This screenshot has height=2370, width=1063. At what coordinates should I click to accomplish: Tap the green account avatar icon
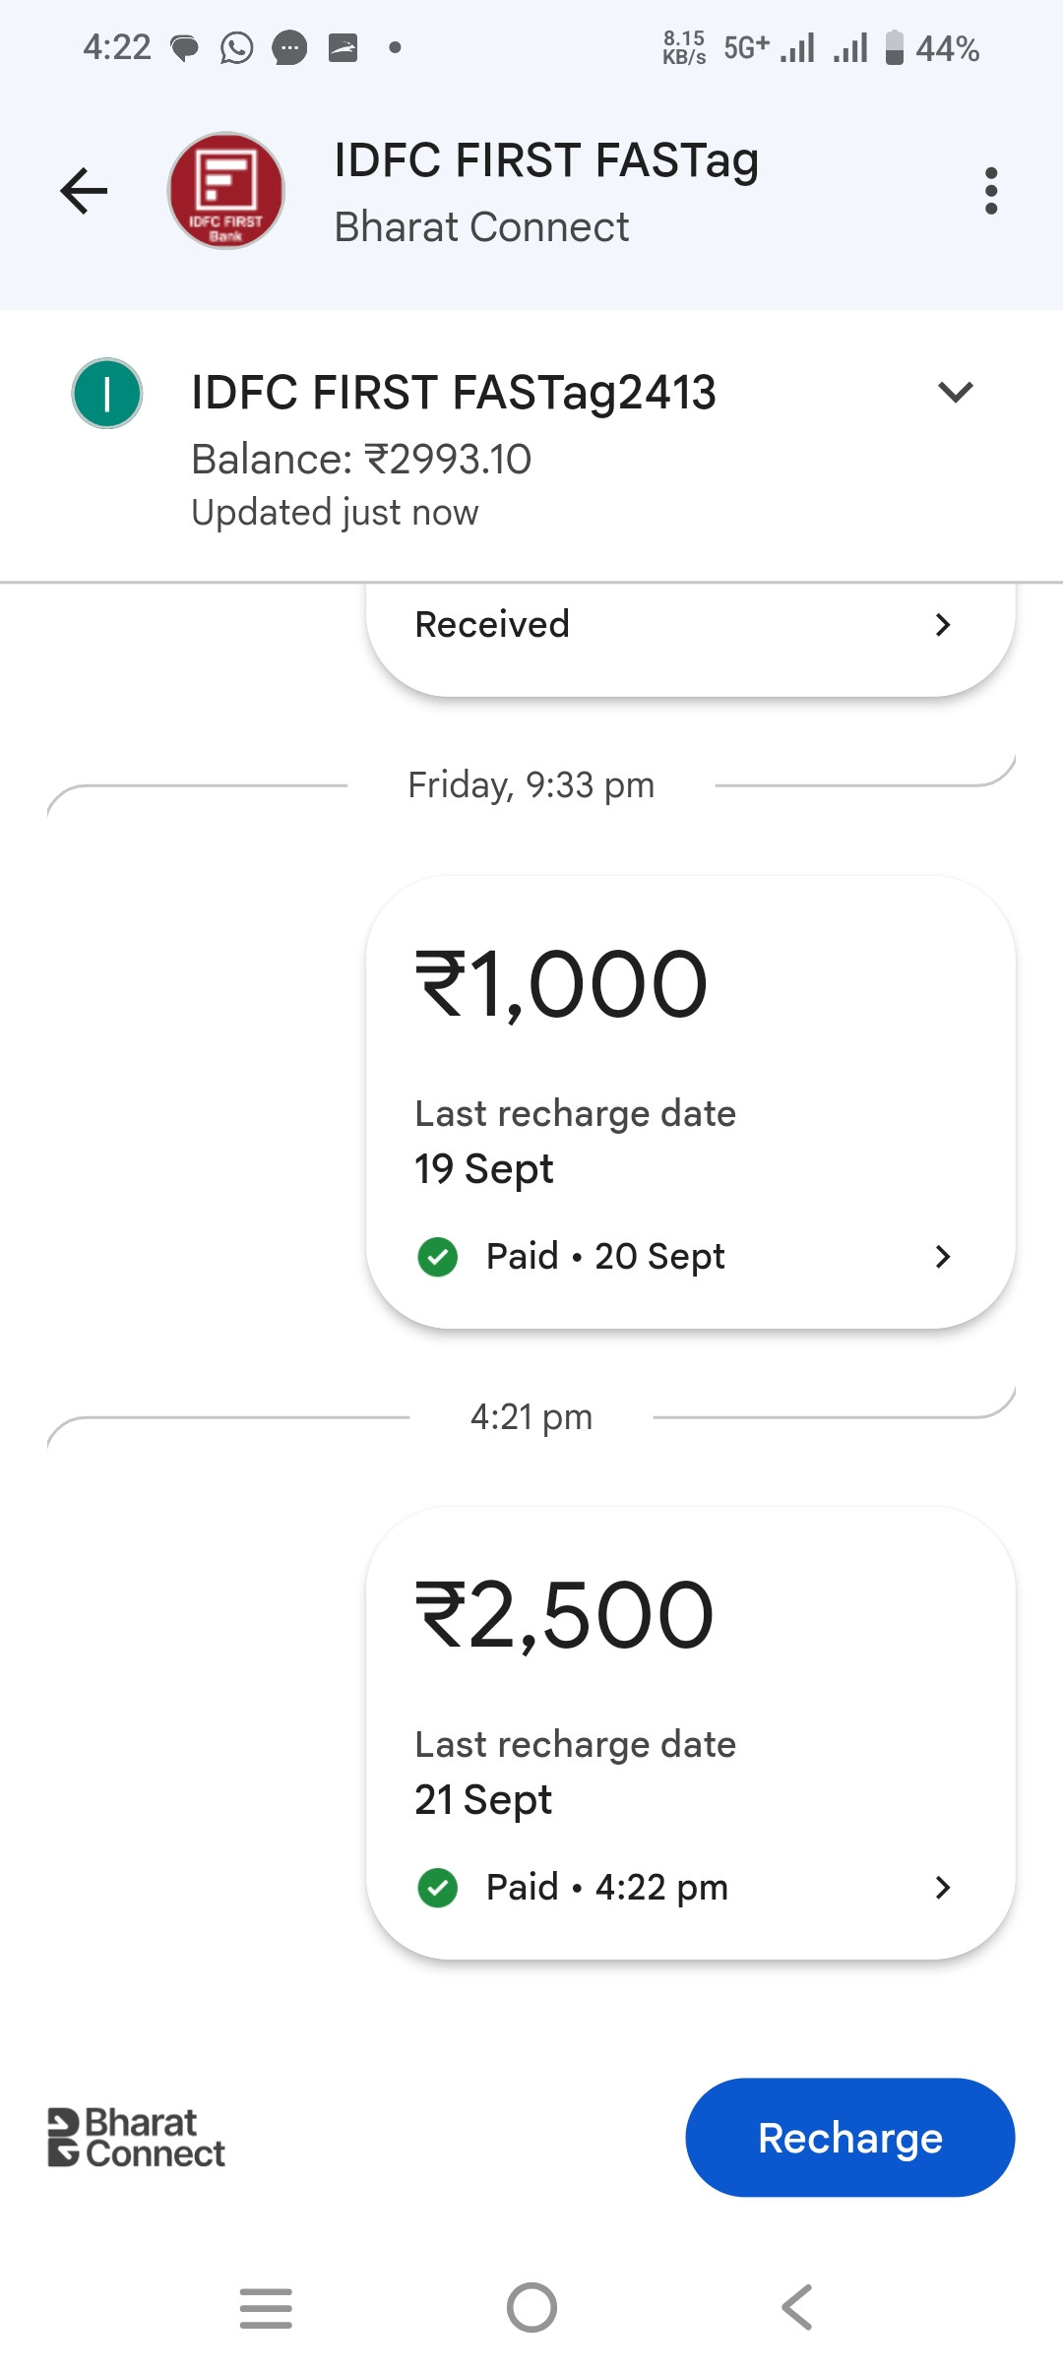point(107,394)
